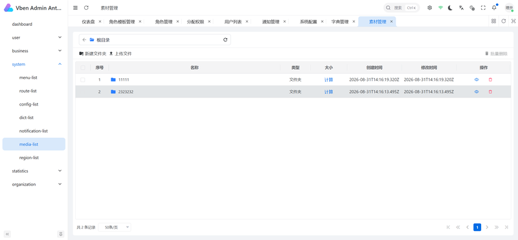Switch to dark mode via moon icon

tap(450, 8)
